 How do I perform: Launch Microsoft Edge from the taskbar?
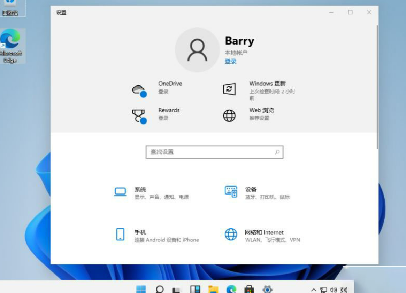(231, 289)
